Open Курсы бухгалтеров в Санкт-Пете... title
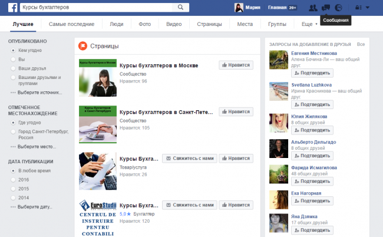Viewport: 383px width, 237px height. (x=166, y=112)
